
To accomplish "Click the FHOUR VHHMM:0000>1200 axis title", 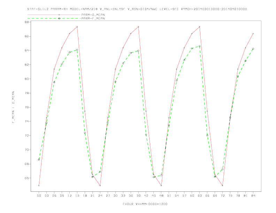I will (x=145, y=204).
